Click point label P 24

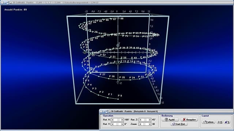132,78
